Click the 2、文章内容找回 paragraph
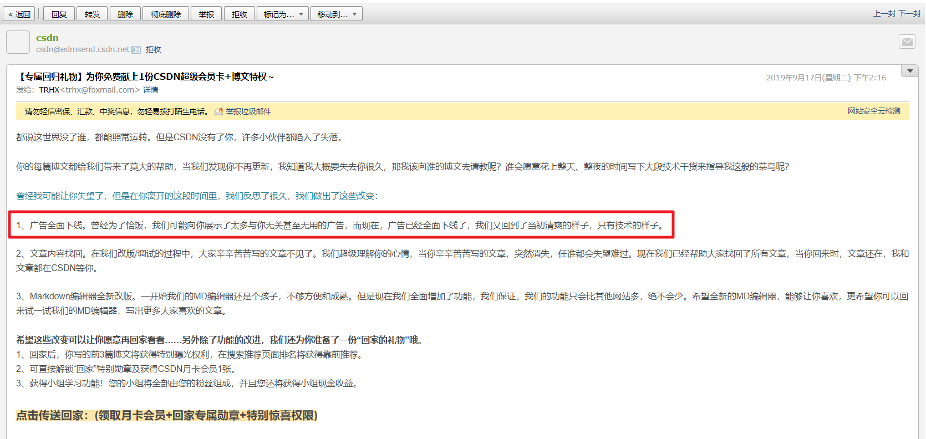 click(x=462, y=261)
